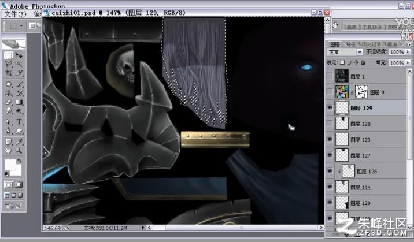Click the background color swatch
Viewport: 414px width, 242px height.
tap(19, 172)
